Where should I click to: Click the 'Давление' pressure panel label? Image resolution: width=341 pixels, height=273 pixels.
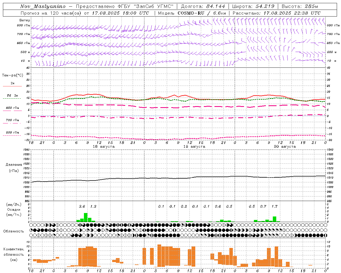tap(14, 165)
